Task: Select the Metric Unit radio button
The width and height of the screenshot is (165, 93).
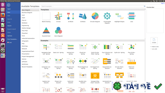Action: point(151,47)
